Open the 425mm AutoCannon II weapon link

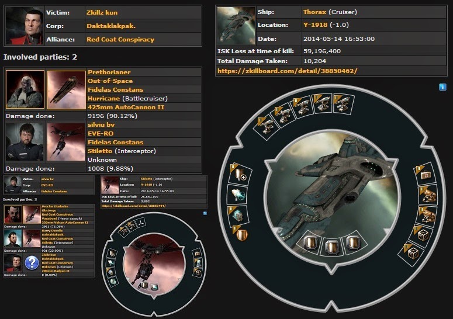(126, 107)
